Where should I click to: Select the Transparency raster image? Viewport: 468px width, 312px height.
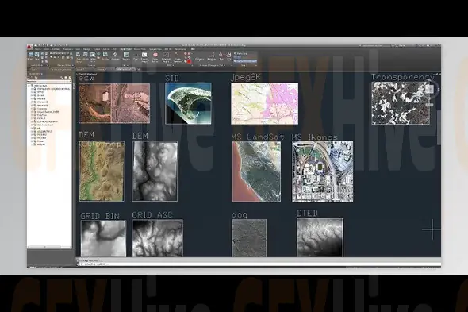[401, 103]
